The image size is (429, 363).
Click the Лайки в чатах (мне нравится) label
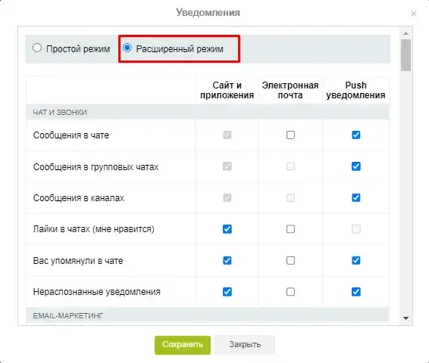93,229
